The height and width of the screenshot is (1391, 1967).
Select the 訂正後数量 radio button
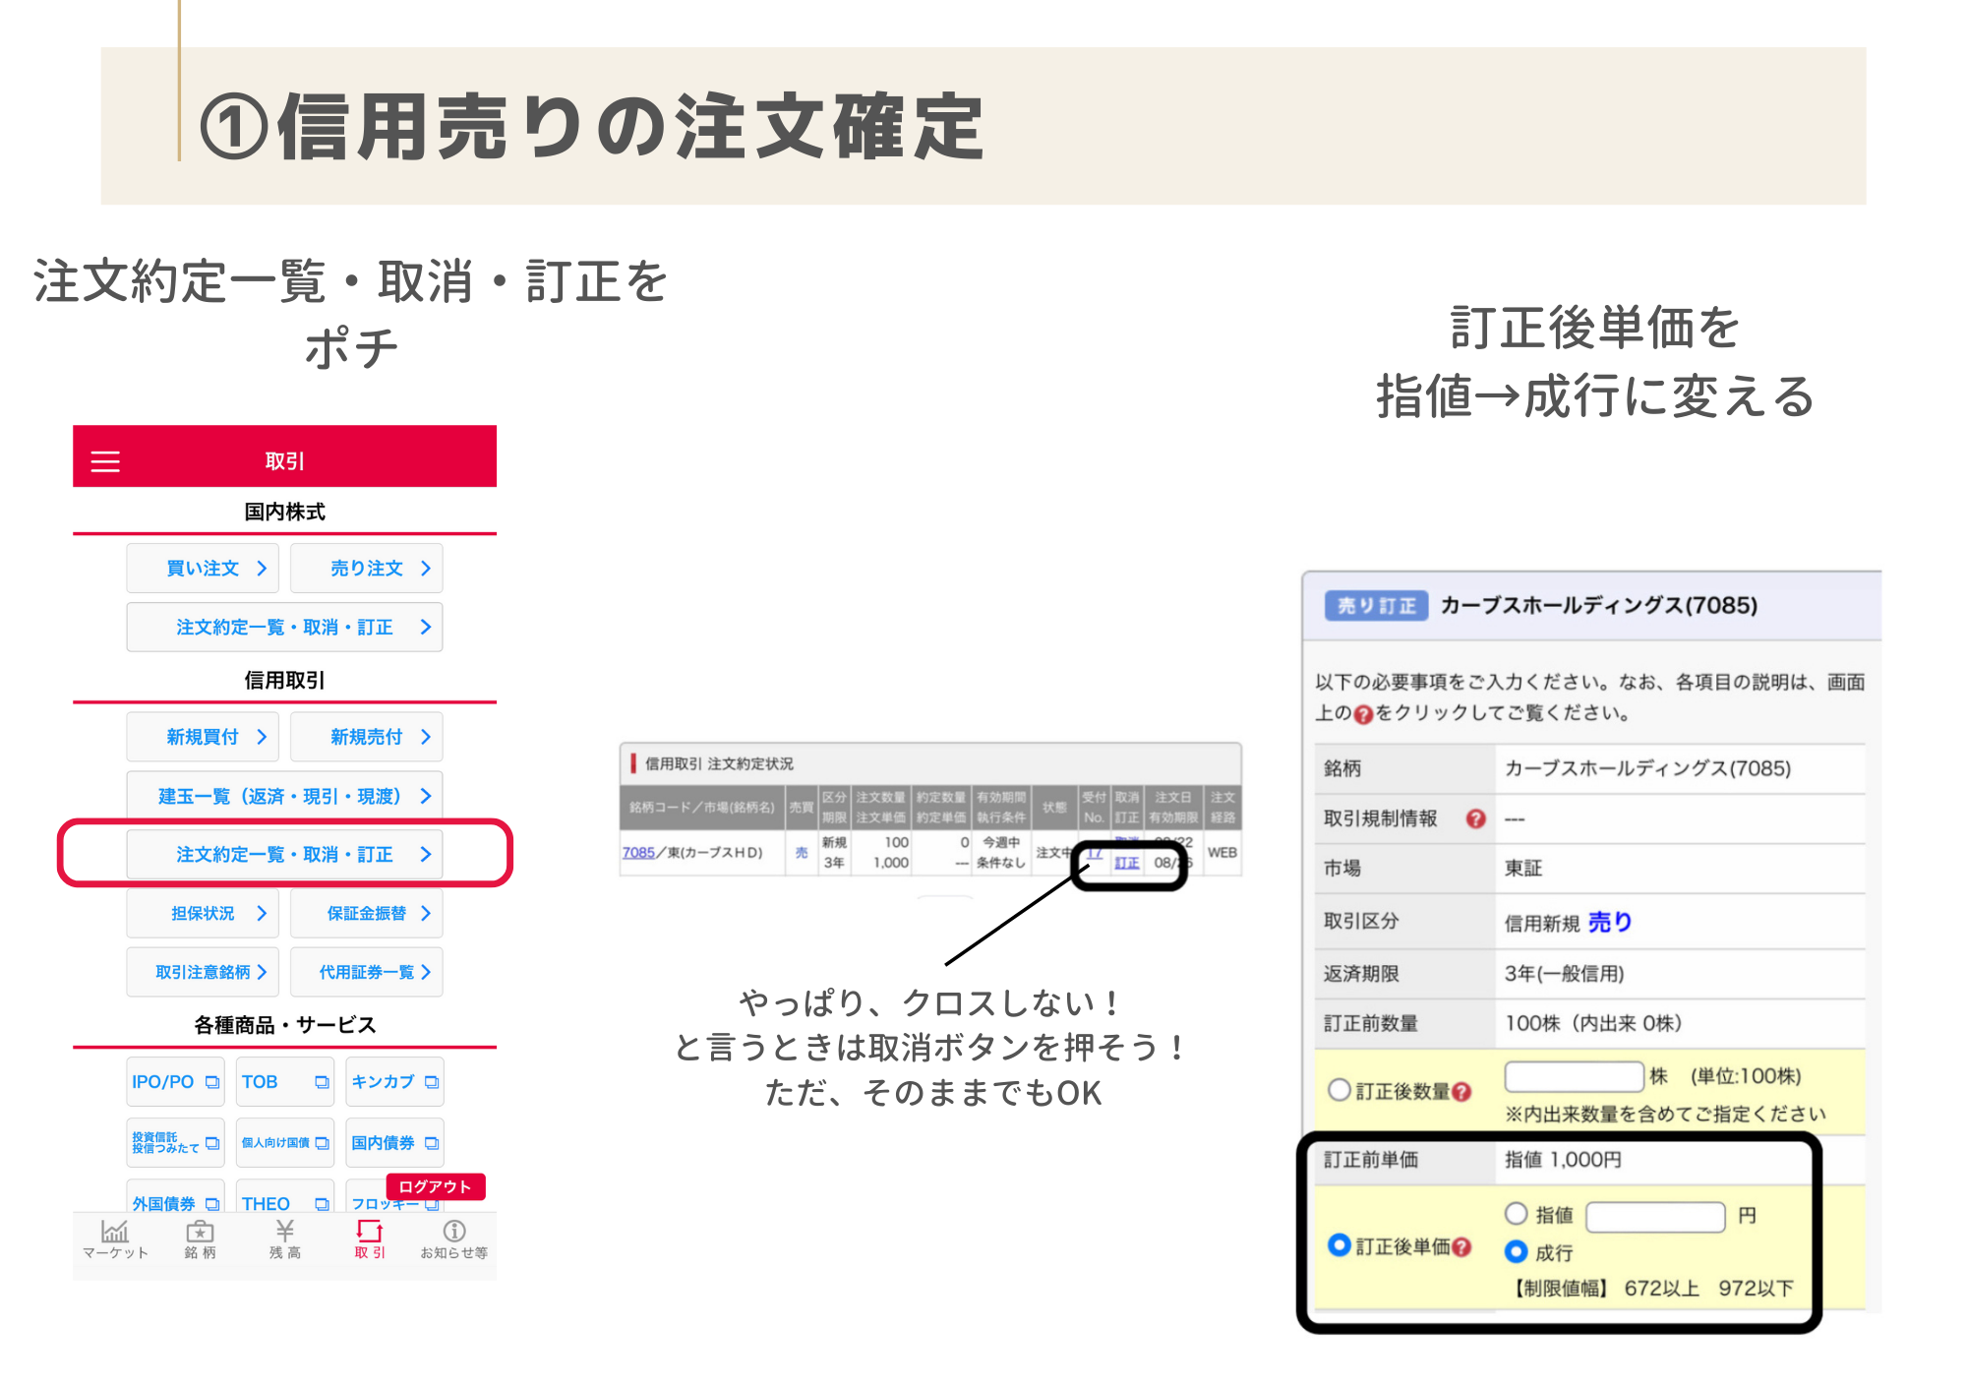coord(1339,1090)
